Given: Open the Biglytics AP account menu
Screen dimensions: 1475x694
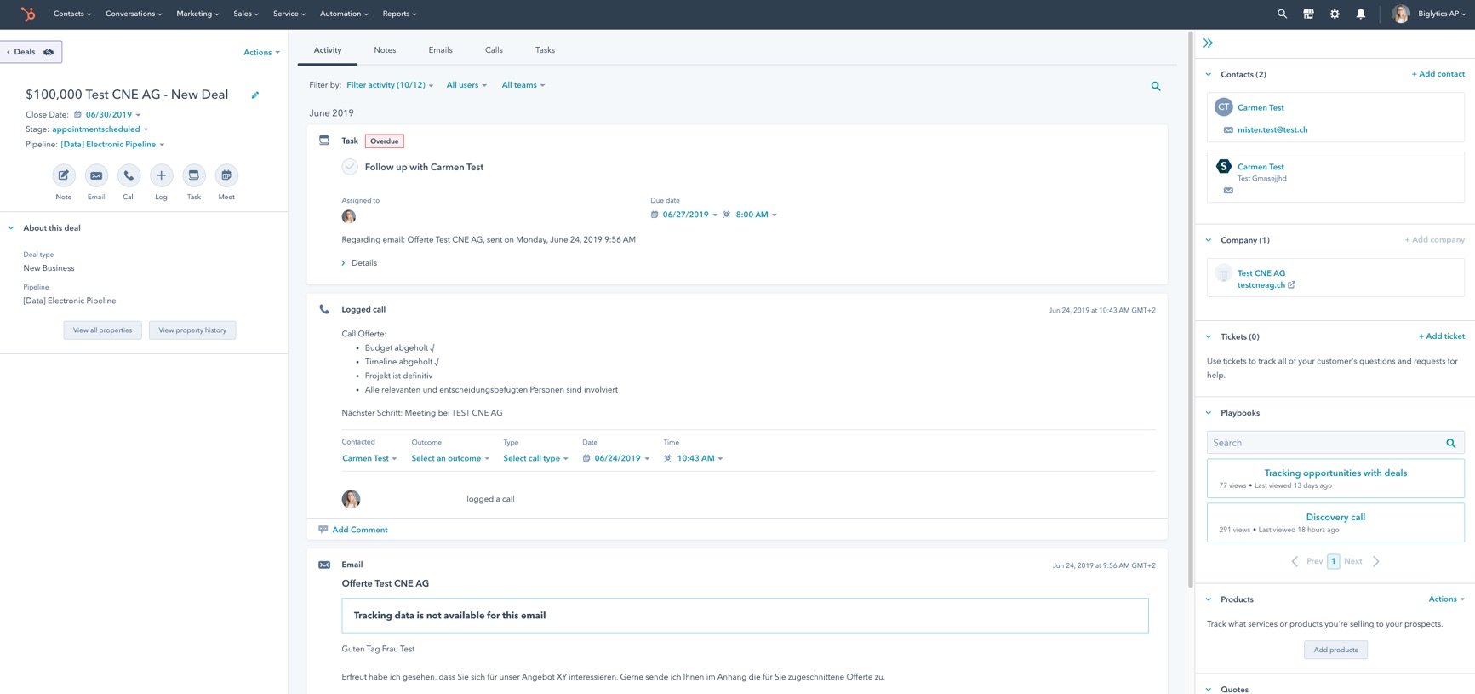Looking at the screenshot, I should point(1442,14).
